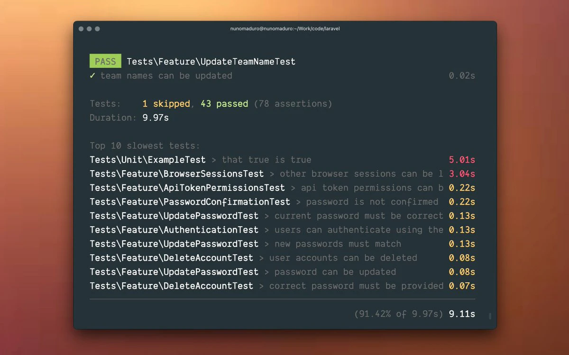Click the terminal title nunomaduro@nunomaduro:~/Work/code/laravel
Image resolution: width=569 pixels, height=355 pixels.
(x=285, y=29)
